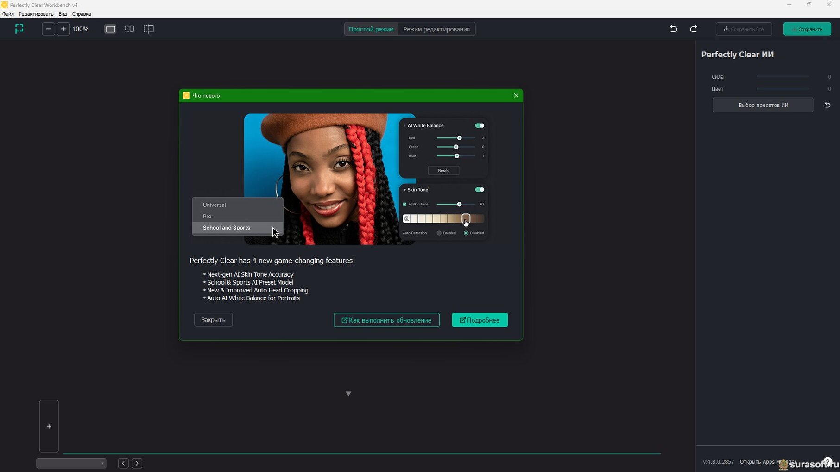Viewport: 840px width, 472px height.
Task: Click the version text v:4.8.0.2857
Action: (x=718, y=462)
